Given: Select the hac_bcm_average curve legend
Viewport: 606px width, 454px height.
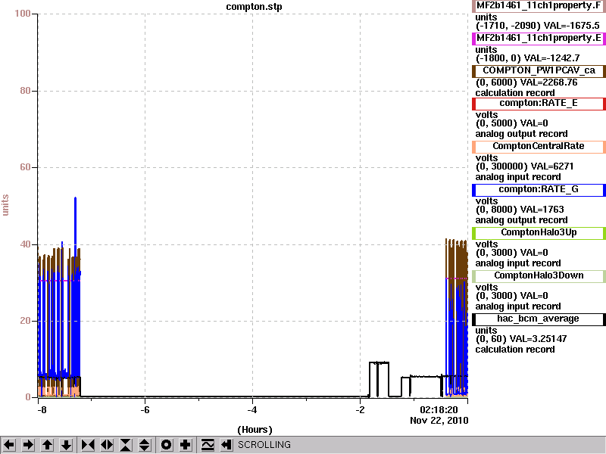Looking at the screenshot, I should click(539, 319).
